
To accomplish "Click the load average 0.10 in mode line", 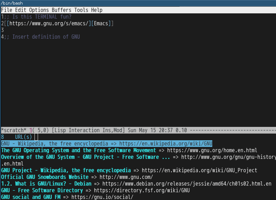I will tap(181, 130).
